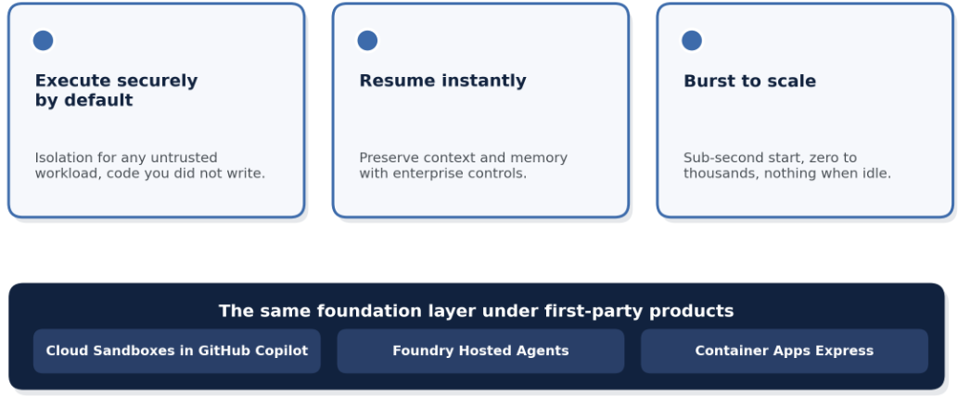Click the line 'with enterprise controls.'
958x396 pixels.
(442, 173)
